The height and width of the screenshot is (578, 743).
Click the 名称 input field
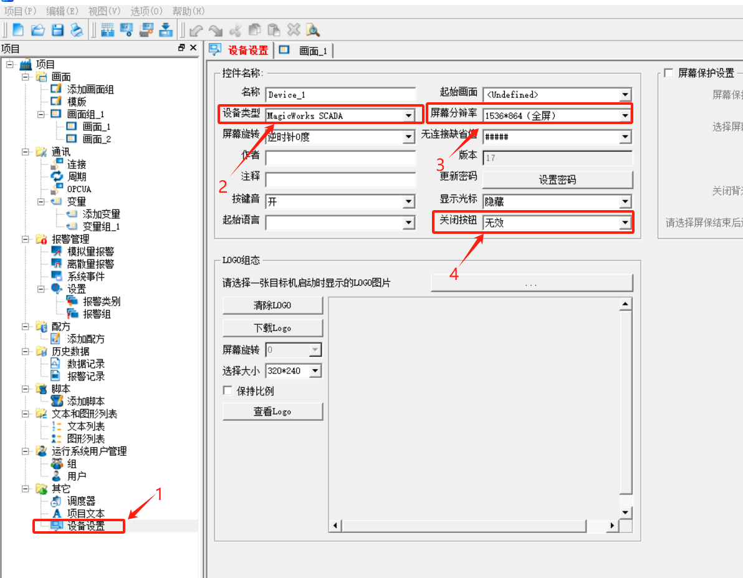point(340,95)
